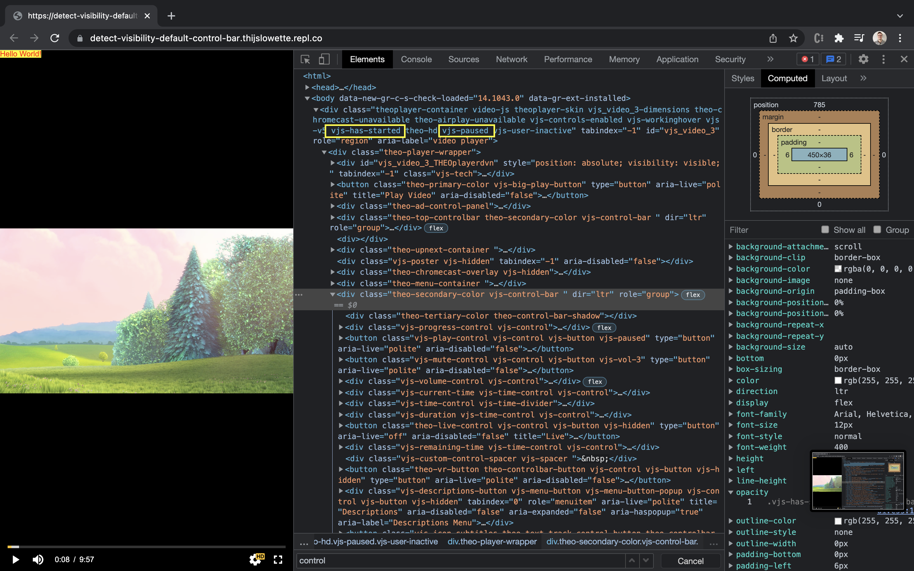The width and height of the screenshot is (914, 571).
Task: Click the video progress bar
Action: click(x=146, y=547)
